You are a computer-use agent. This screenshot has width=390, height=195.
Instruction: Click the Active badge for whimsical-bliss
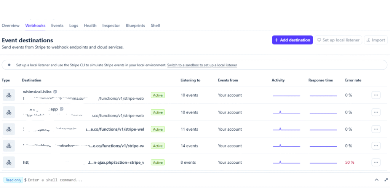[158, 95]
